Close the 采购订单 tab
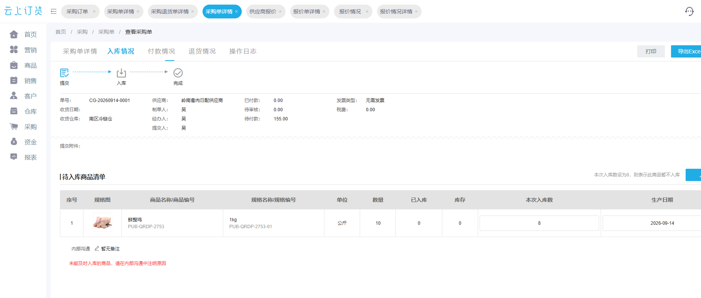Screen dimensions: 701x298 [94, 12]
